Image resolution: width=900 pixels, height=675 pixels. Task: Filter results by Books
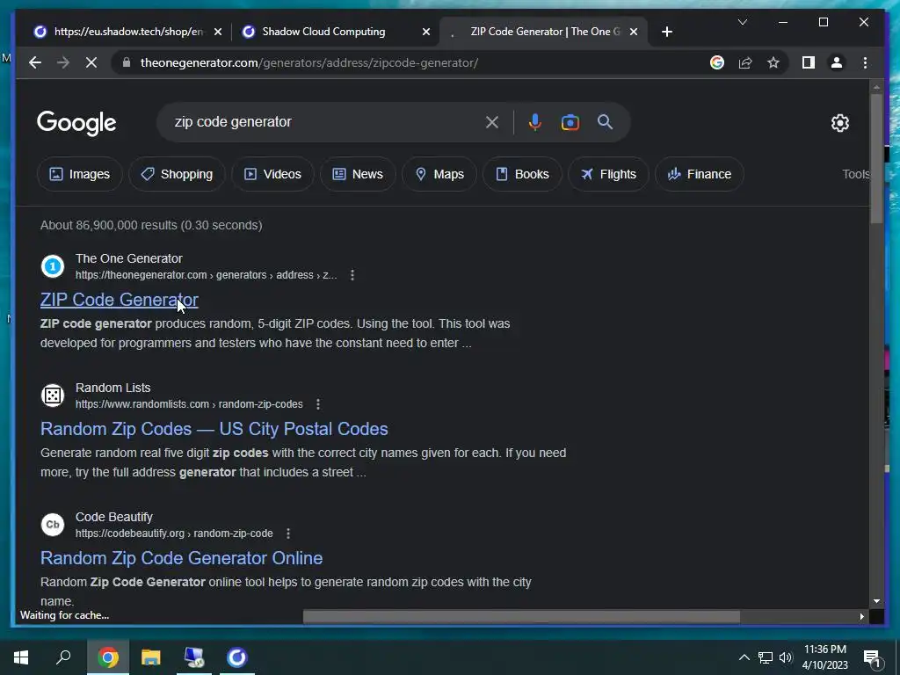tap(522, 174)
